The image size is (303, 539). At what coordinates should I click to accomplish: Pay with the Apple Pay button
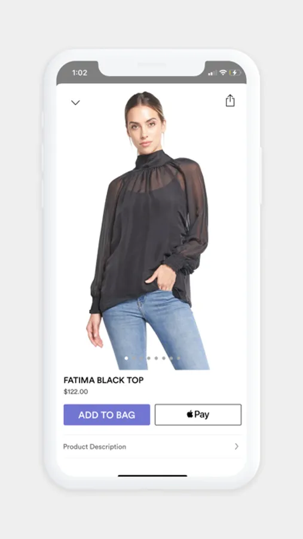click(x=198, y=414)
